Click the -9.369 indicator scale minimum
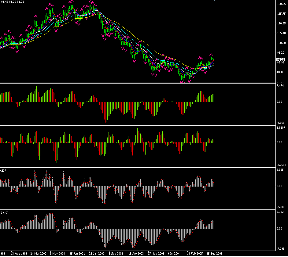Image resolution: width=288 pixels, height=257 pixels. 280,123
